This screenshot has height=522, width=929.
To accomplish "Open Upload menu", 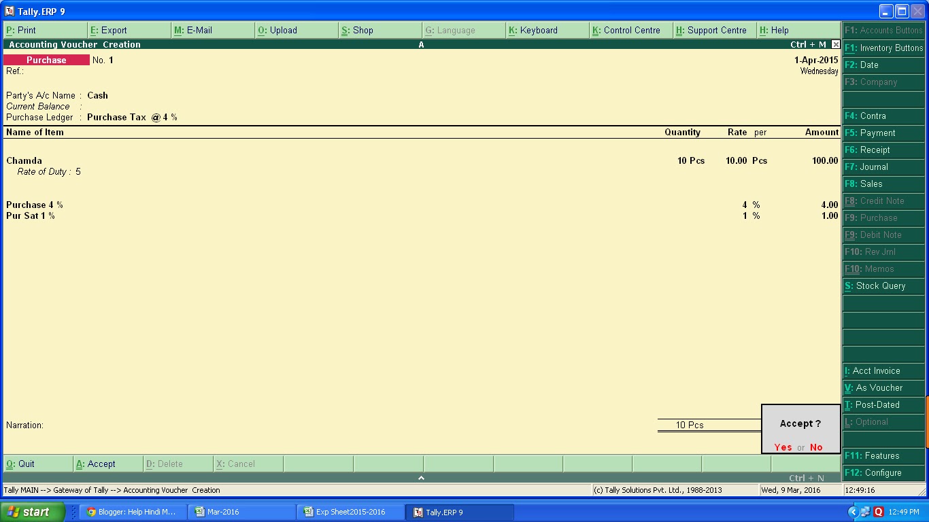I will 297,30.
